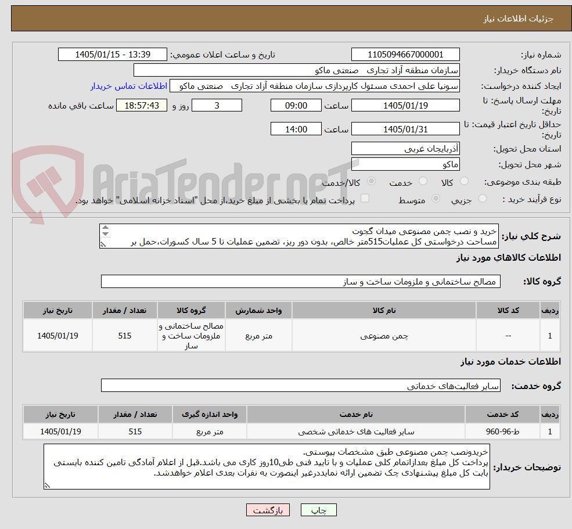572x529 pixels.
Task: Click the remaining time 18:57:43 field
Action: pos(142,106)
